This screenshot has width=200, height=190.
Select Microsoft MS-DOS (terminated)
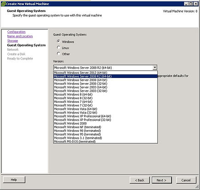tap(105, 142)
